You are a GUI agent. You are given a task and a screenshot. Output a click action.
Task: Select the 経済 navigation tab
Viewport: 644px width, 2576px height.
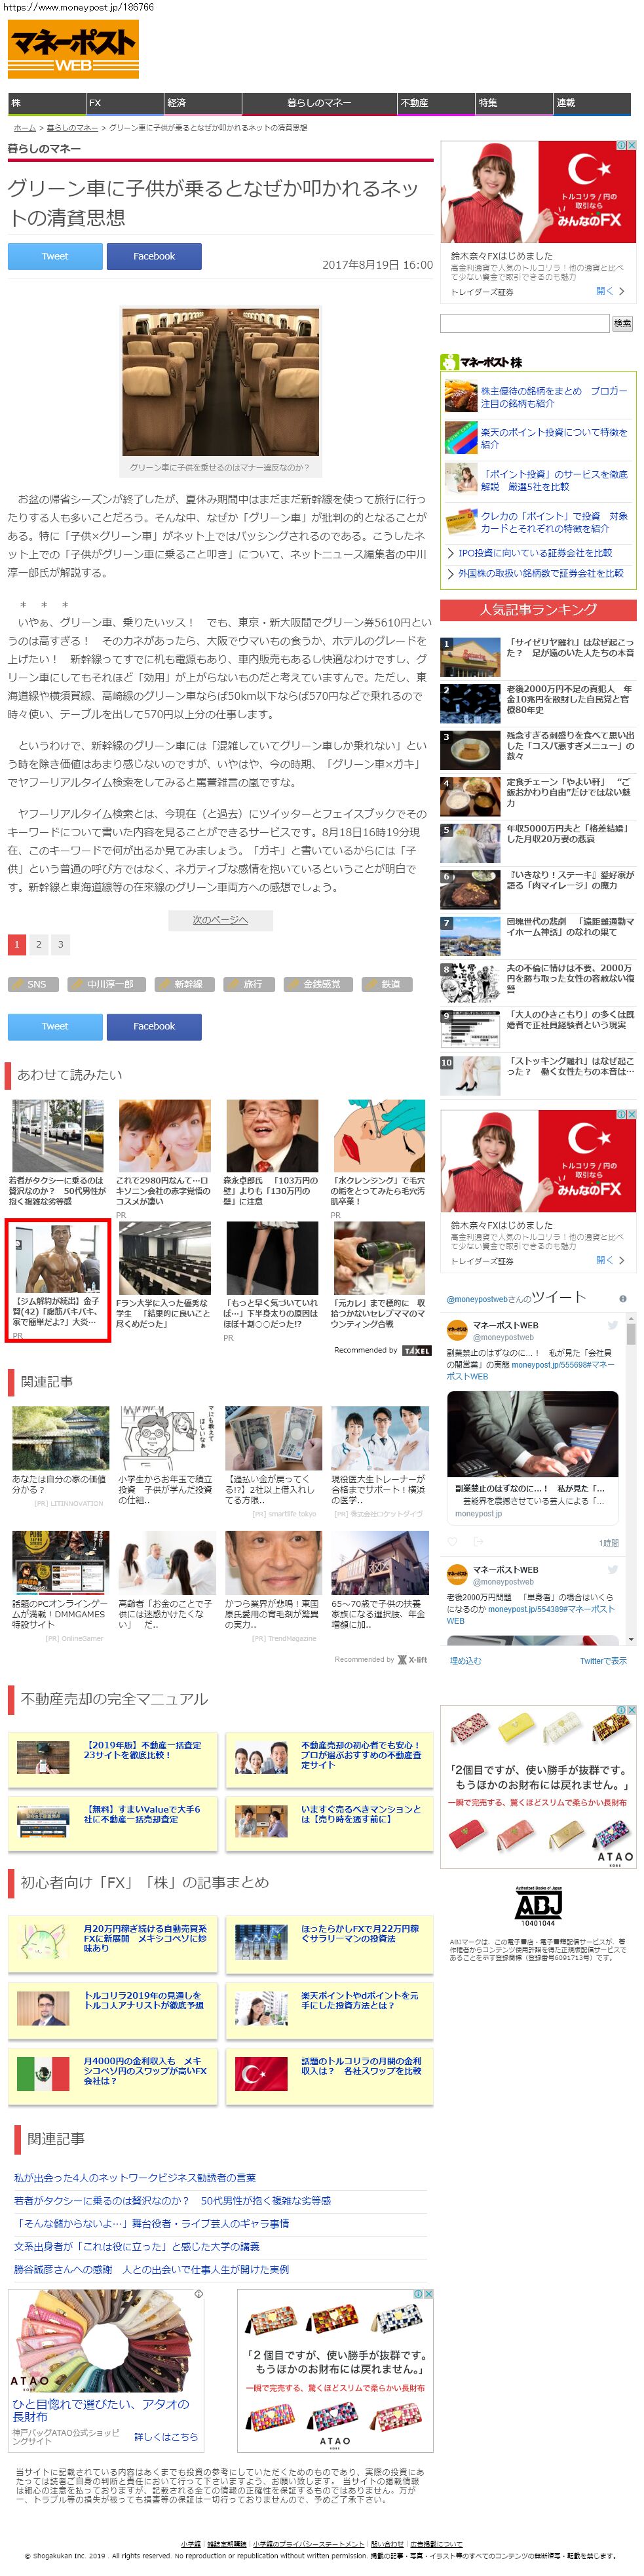coord(203,103)
